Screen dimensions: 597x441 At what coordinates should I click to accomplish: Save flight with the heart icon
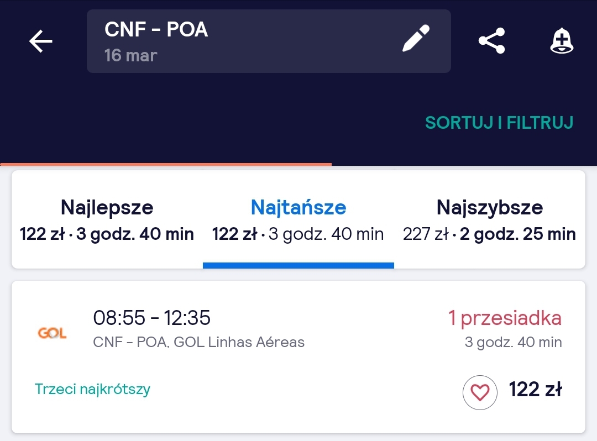point(480,392)
